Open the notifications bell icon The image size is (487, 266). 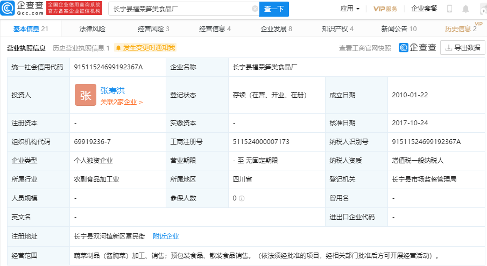click(x=465, y=9)
